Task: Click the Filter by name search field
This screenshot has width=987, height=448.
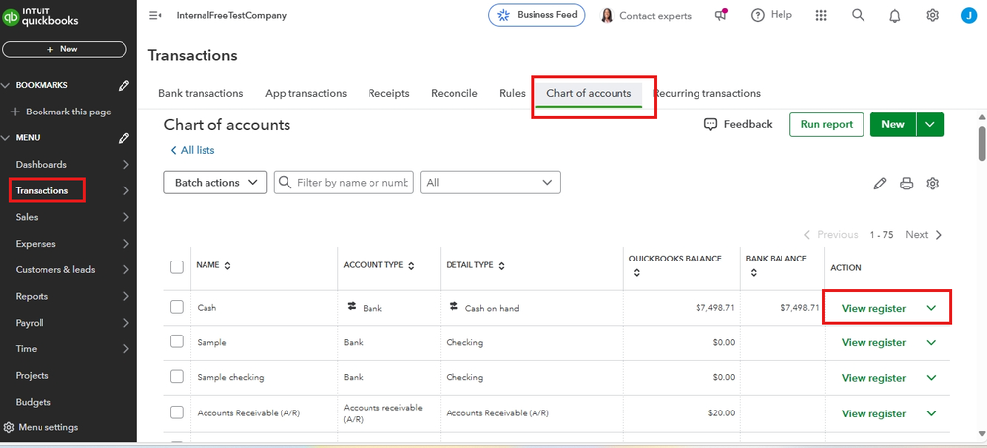Action: [353, 183]
